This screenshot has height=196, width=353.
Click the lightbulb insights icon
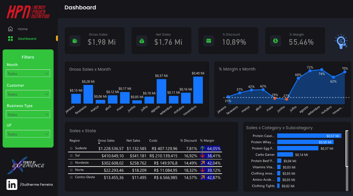pos(341,42)
